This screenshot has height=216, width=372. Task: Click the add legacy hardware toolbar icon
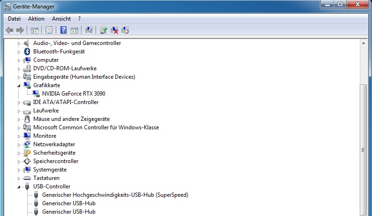[x=125, y=30]
